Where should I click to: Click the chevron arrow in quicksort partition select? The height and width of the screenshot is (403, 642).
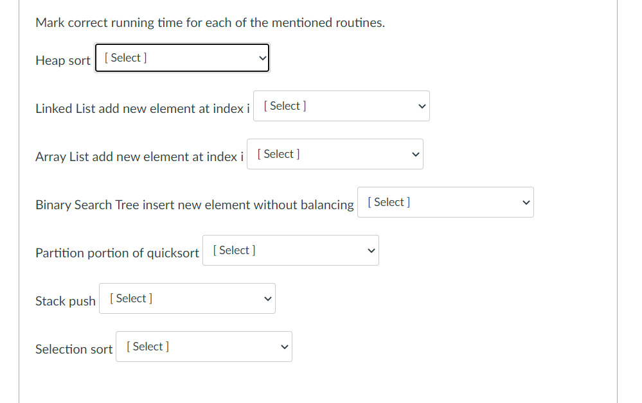click(371, 251)
